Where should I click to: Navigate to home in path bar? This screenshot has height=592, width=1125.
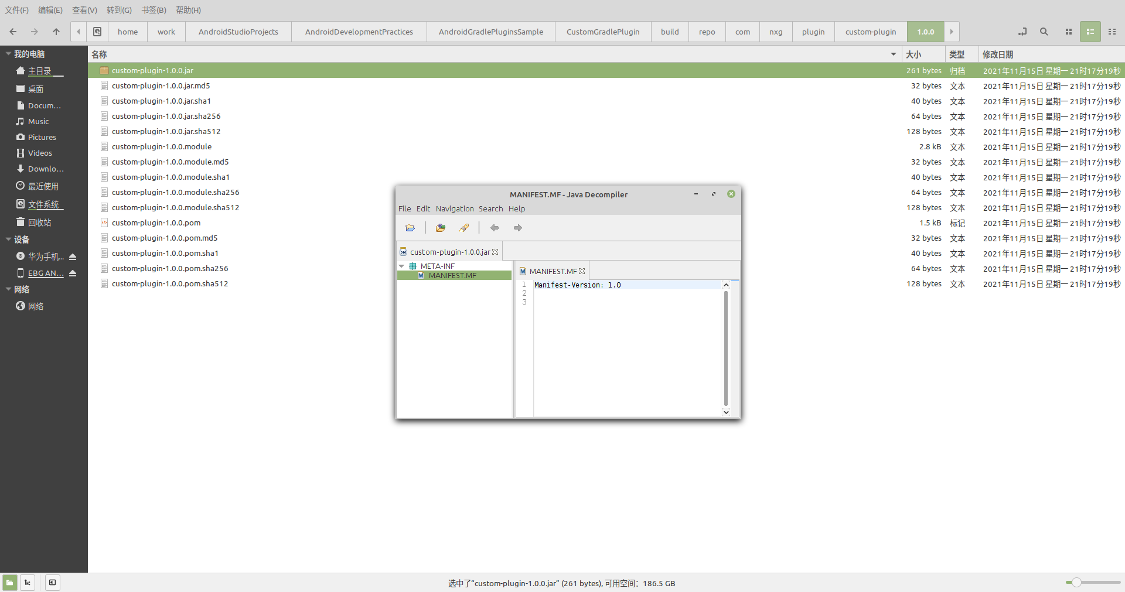click(128, 32)
